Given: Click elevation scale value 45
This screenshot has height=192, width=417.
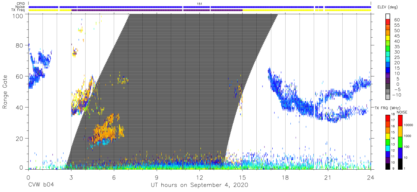Looking at the screenshot, I should tap(397, 36).
